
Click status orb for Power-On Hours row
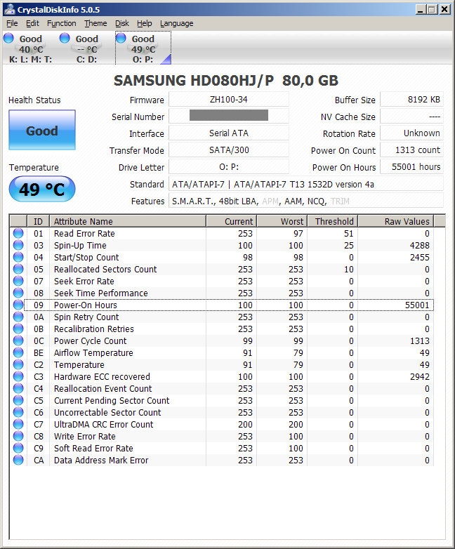click(18, 305)
